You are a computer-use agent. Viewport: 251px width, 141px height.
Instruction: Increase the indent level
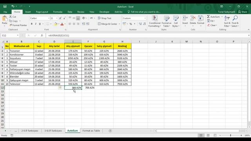88,24
